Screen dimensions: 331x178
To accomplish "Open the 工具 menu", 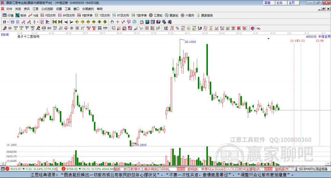I will pos(68,9).
